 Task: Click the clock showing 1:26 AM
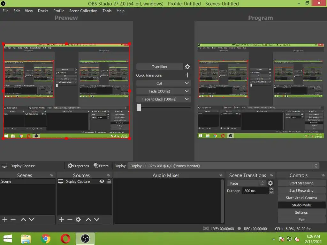313,236
